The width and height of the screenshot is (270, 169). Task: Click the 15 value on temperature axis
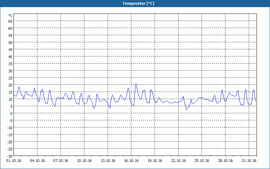10,92
